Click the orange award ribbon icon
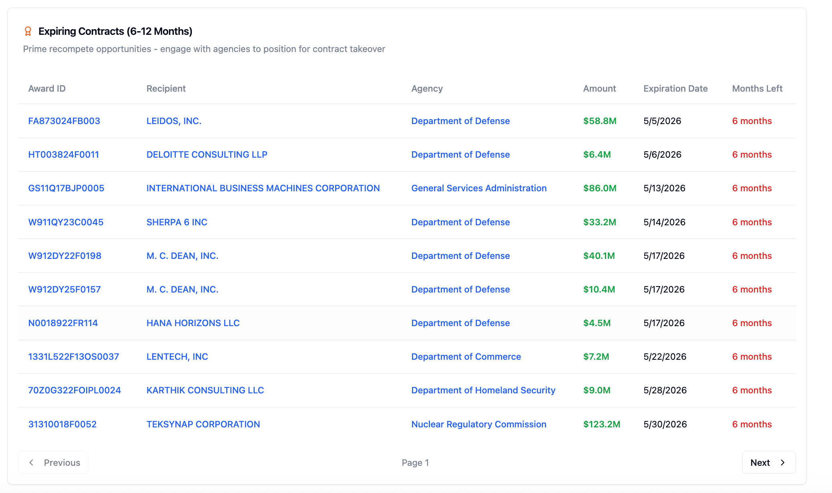This screenshot has height=493, width=832. pos(28,30)
